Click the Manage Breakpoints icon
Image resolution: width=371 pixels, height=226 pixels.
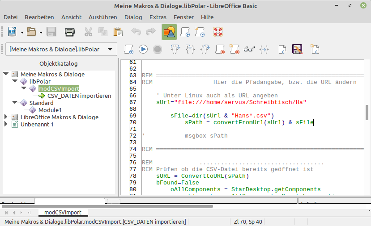pos(235,50)
